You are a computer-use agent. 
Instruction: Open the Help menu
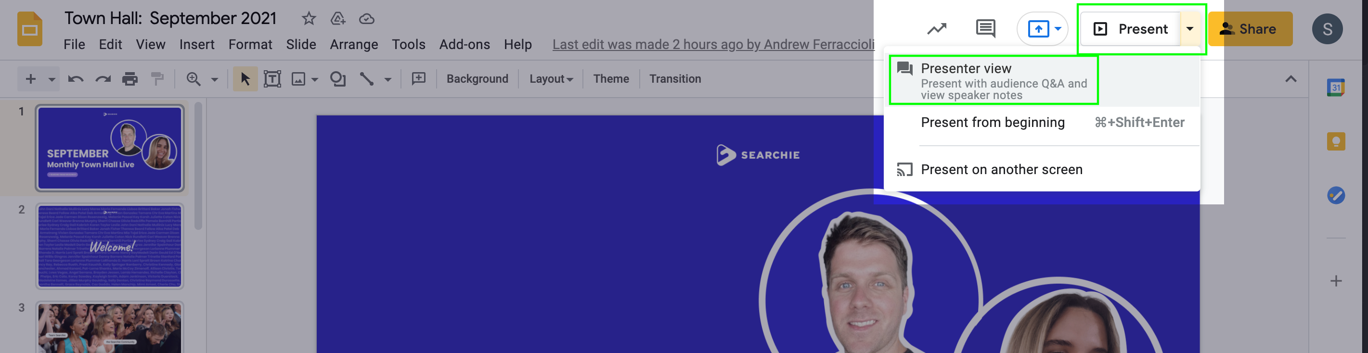click(x=518, y=45)
